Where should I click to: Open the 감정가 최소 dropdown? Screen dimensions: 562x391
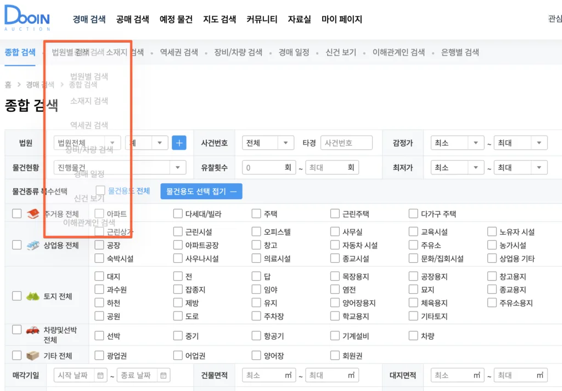(x=457, y=143)
